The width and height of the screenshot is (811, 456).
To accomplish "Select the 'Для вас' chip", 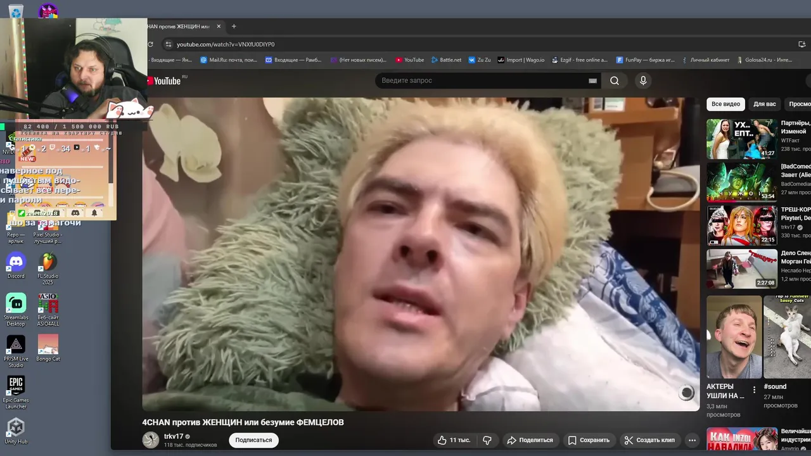I will 764,104.
